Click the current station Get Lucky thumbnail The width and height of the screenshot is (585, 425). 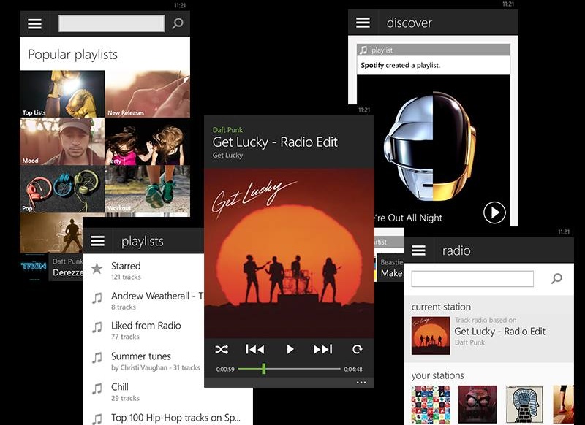tap(431, 336)
